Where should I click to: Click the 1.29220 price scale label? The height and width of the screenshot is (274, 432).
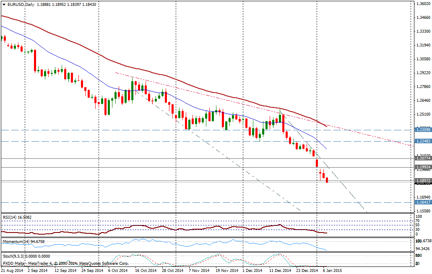pyautogui.click(x=423, y=73)
